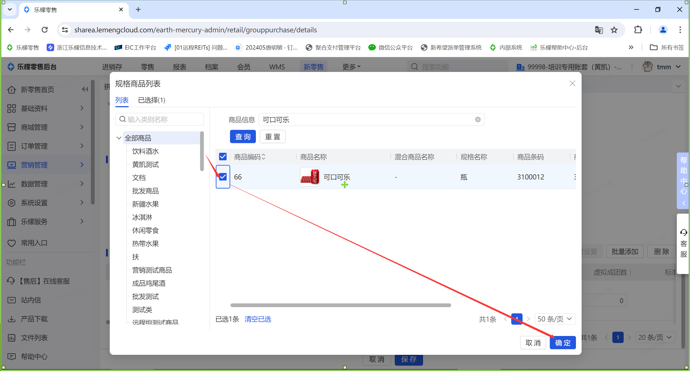Bookmark this page with star icon
690x371 pixels.
(x=614, y=30)
